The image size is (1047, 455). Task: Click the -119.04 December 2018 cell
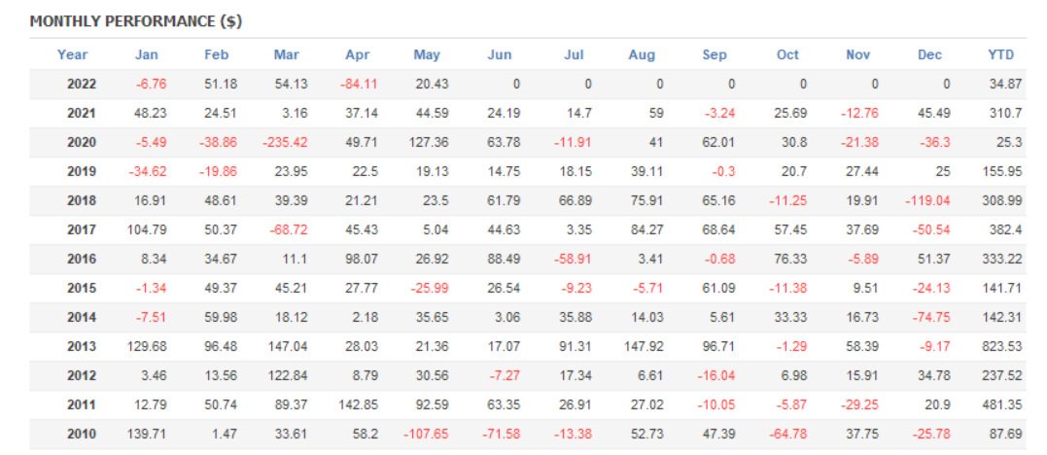[x=927, y=201]
